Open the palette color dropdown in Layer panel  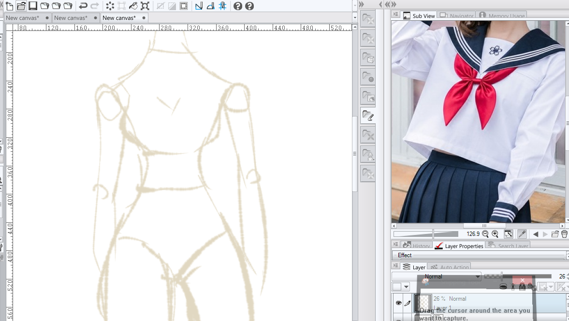pos(401,287)
